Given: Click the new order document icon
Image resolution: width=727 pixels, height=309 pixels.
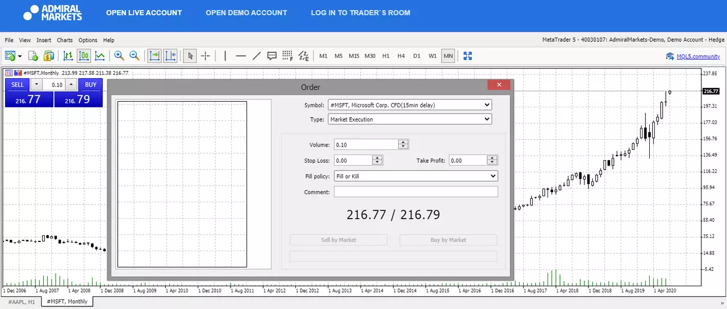Looking at the screenshot, I should click(34, 56).
